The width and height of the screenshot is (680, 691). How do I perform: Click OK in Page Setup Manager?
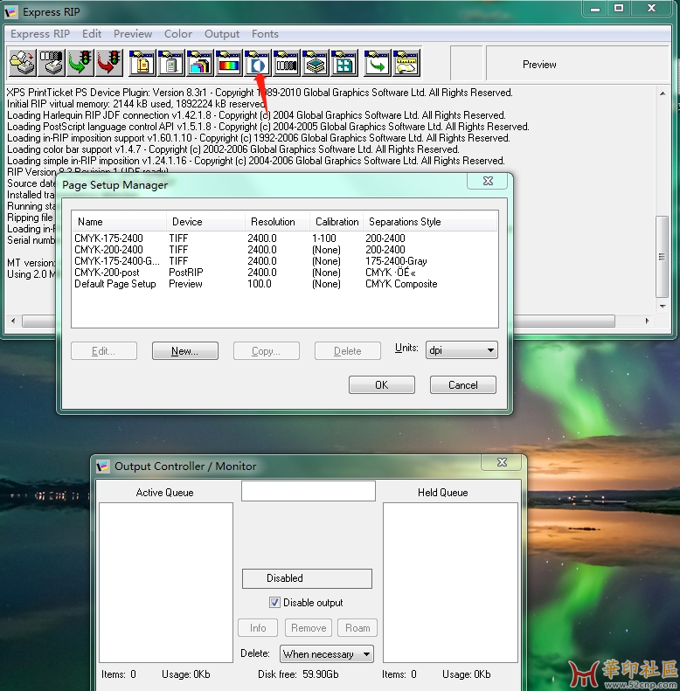381,384
